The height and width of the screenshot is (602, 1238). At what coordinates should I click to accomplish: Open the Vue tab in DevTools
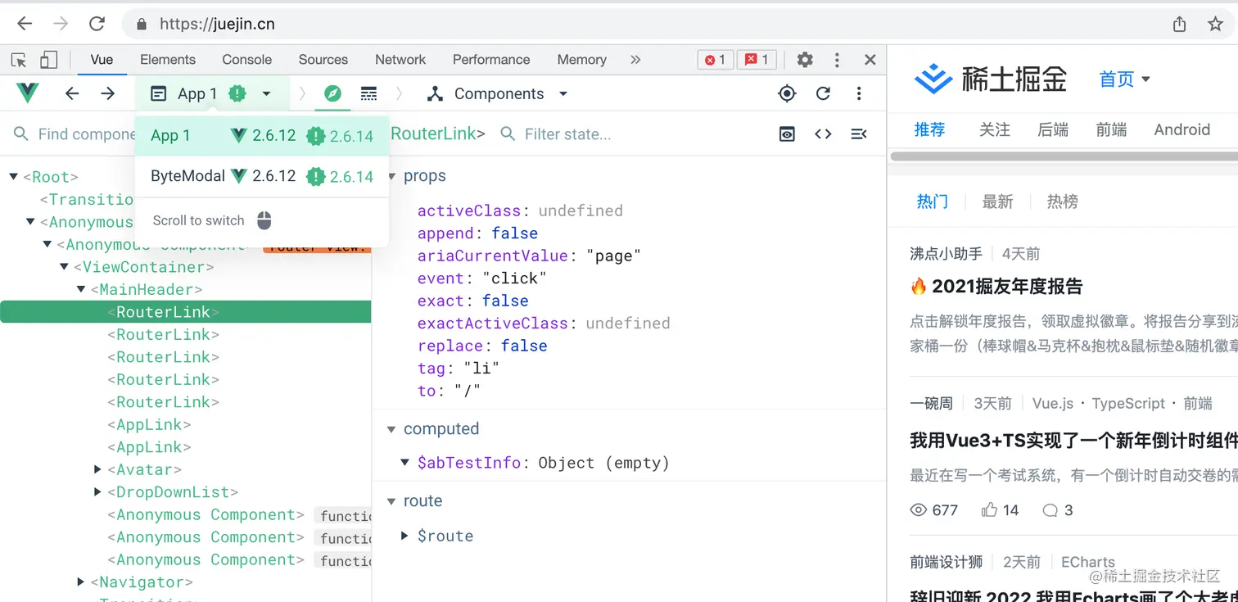pyautogui.click(x=102, y=60)
